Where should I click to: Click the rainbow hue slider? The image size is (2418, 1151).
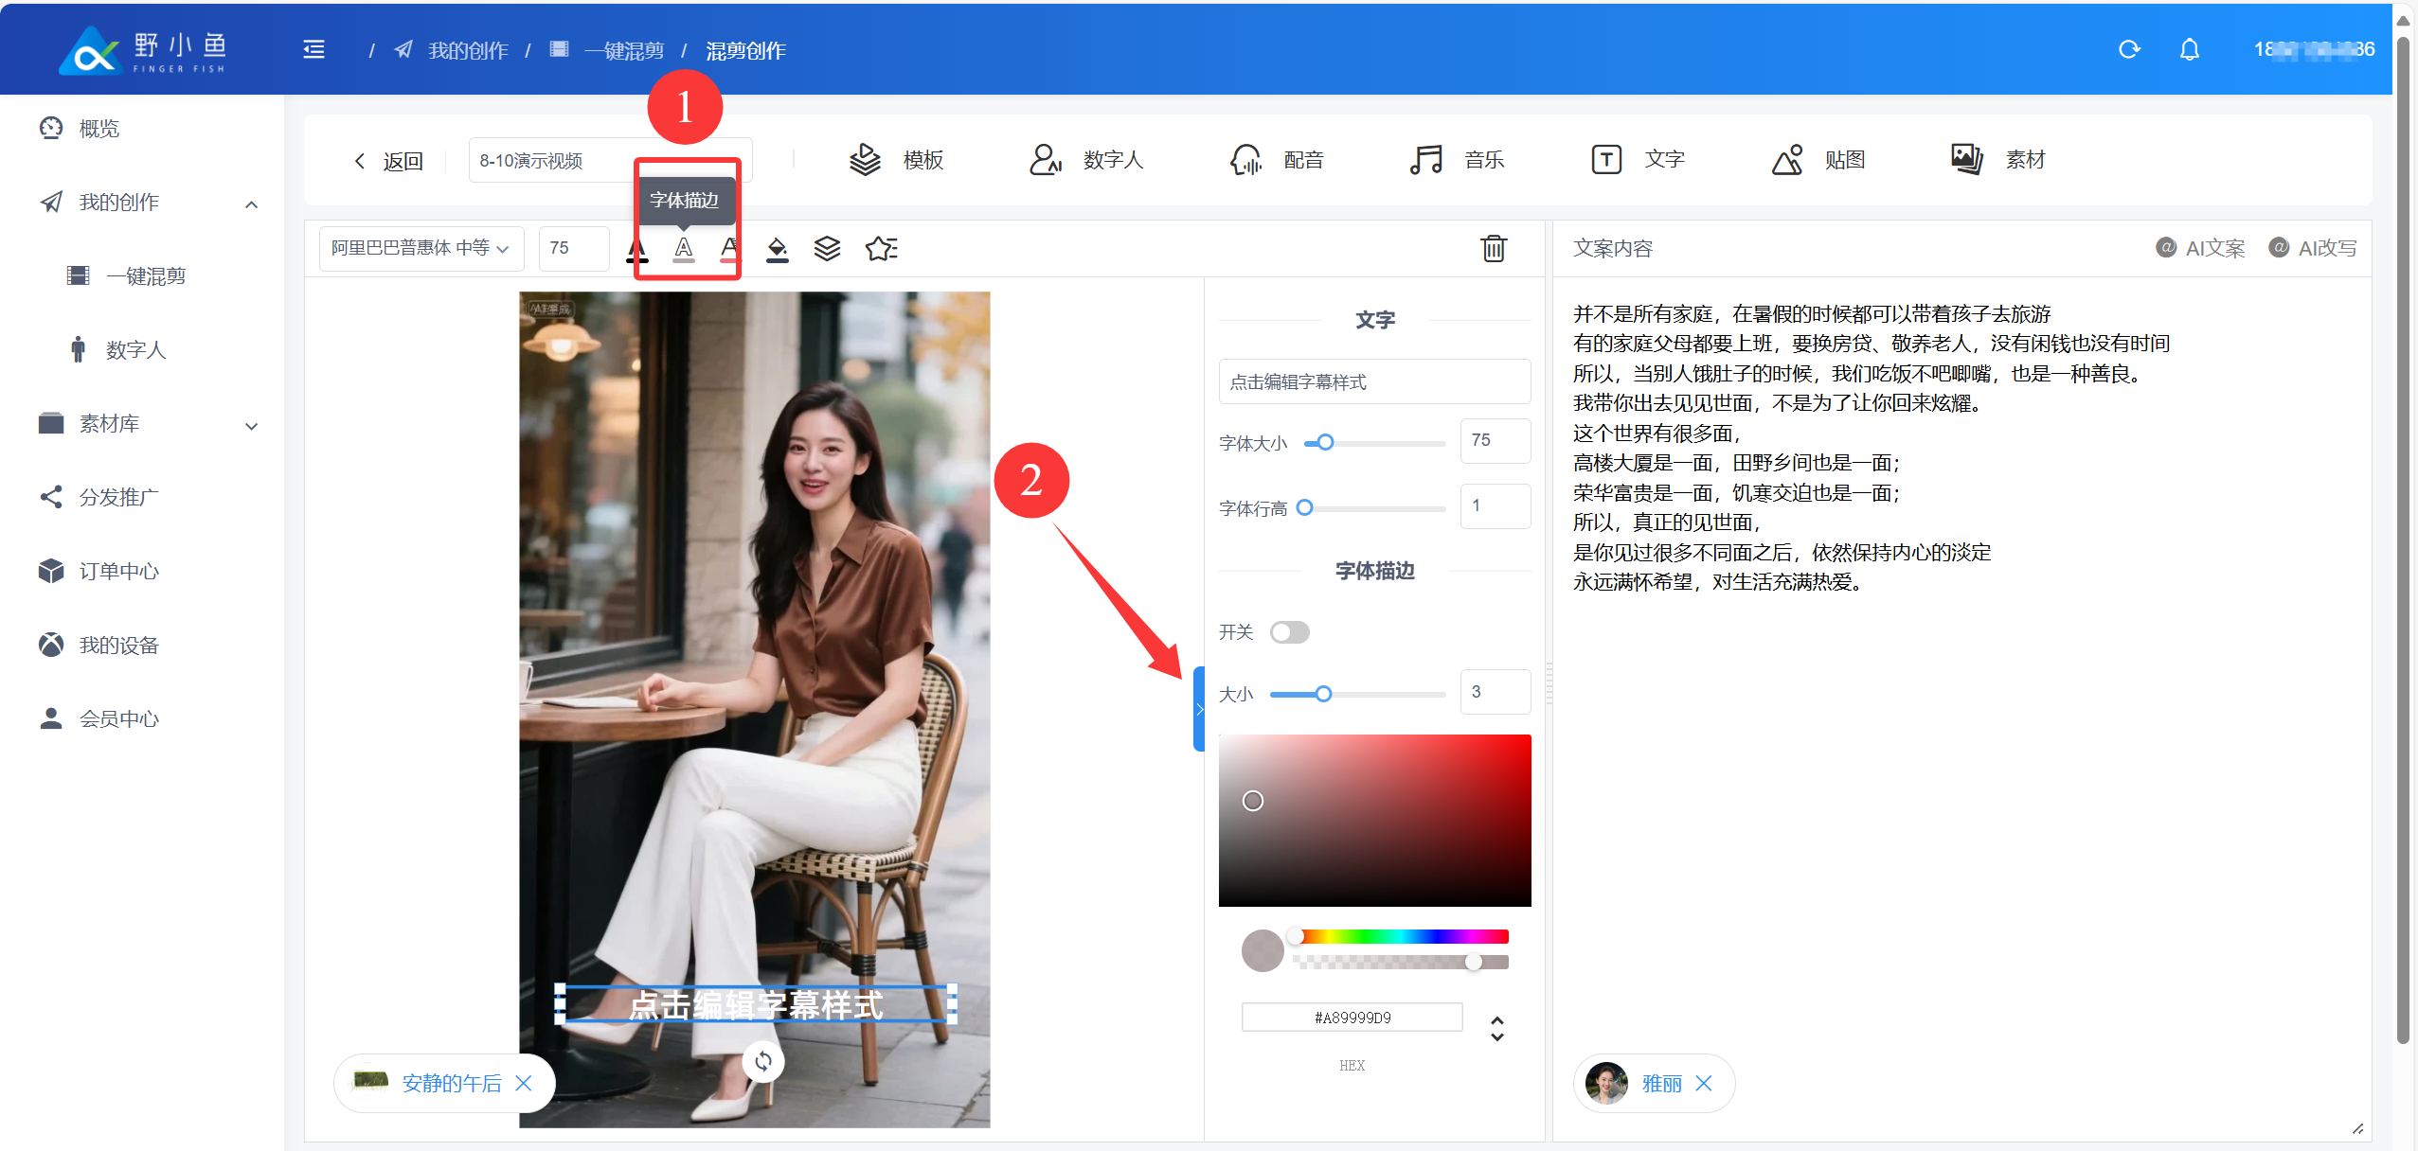(1402, 936)
